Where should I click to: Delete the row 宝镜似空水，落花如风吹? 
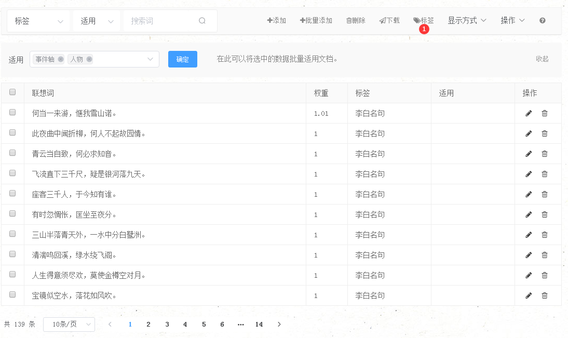click(545, 295)
